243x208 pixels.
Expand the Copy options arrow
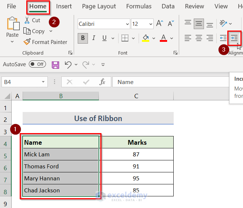click(x=51, y=31)
